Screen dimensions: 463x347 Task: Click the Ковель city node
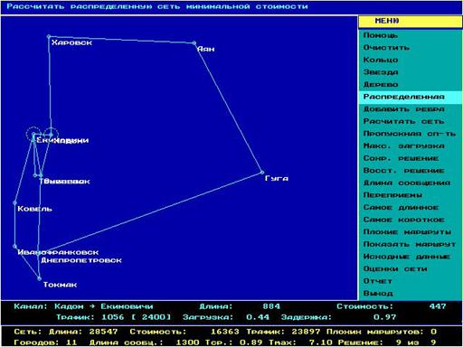click(x=15, y=203)
